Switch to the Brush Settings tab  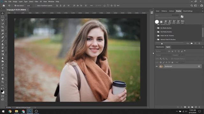point(188,11)
